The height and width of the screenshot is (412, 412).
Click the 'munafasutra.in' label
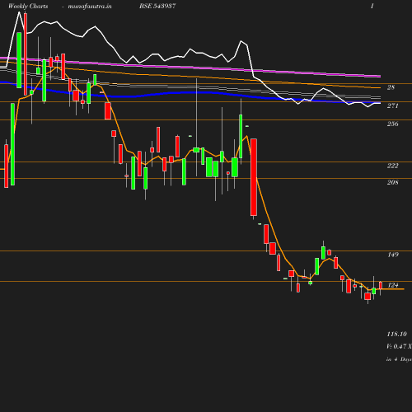(90, 6)
